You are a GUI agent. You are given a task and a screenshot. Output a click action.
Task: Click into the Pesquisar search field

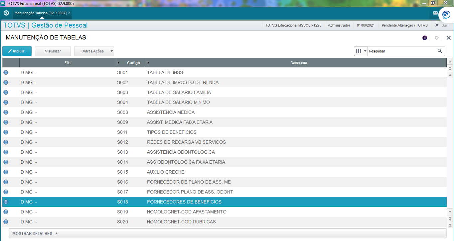[x=402, y=51]
